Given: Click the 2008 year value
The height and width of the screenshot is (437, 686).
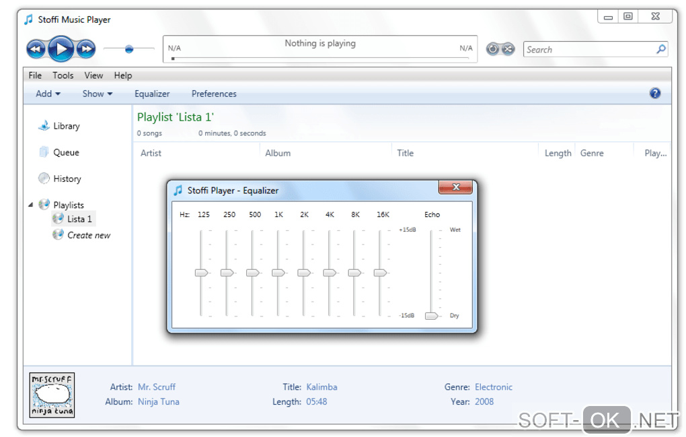Looking at the screenshot, I should [484, 401].
